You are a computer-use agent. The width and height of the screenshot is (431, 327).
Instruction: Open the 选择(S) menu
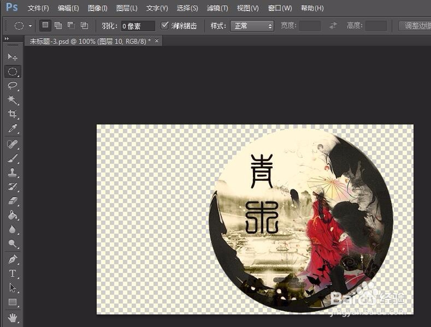point(187,8)
